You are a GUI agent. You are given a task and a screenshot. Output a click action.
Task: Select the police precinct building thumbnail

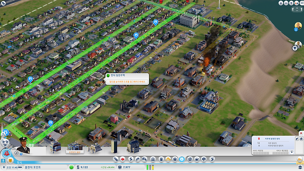(x=75, y=146)
